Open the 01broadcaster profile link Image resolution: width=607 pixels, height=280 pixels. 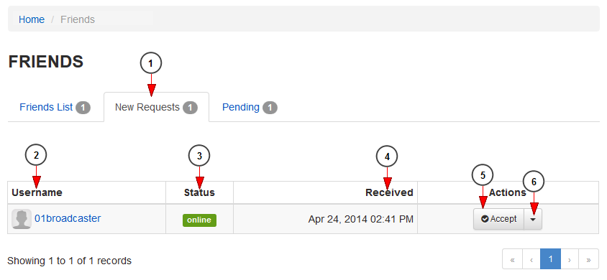[68, 218]
